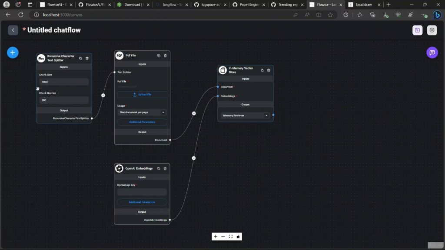Click the Chunk Overlap input field
The image size is (445, 250).
(64, 100)
